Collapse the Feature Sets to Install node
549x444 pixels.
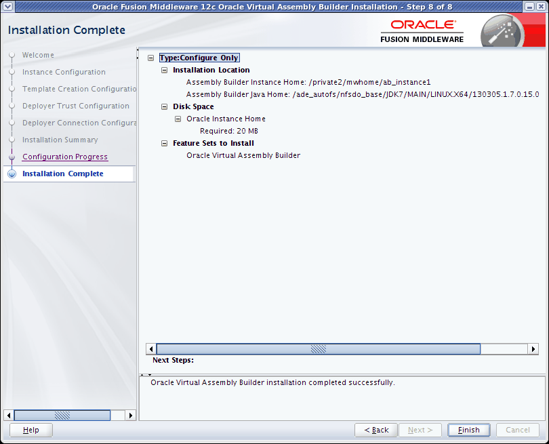[164, 144]
